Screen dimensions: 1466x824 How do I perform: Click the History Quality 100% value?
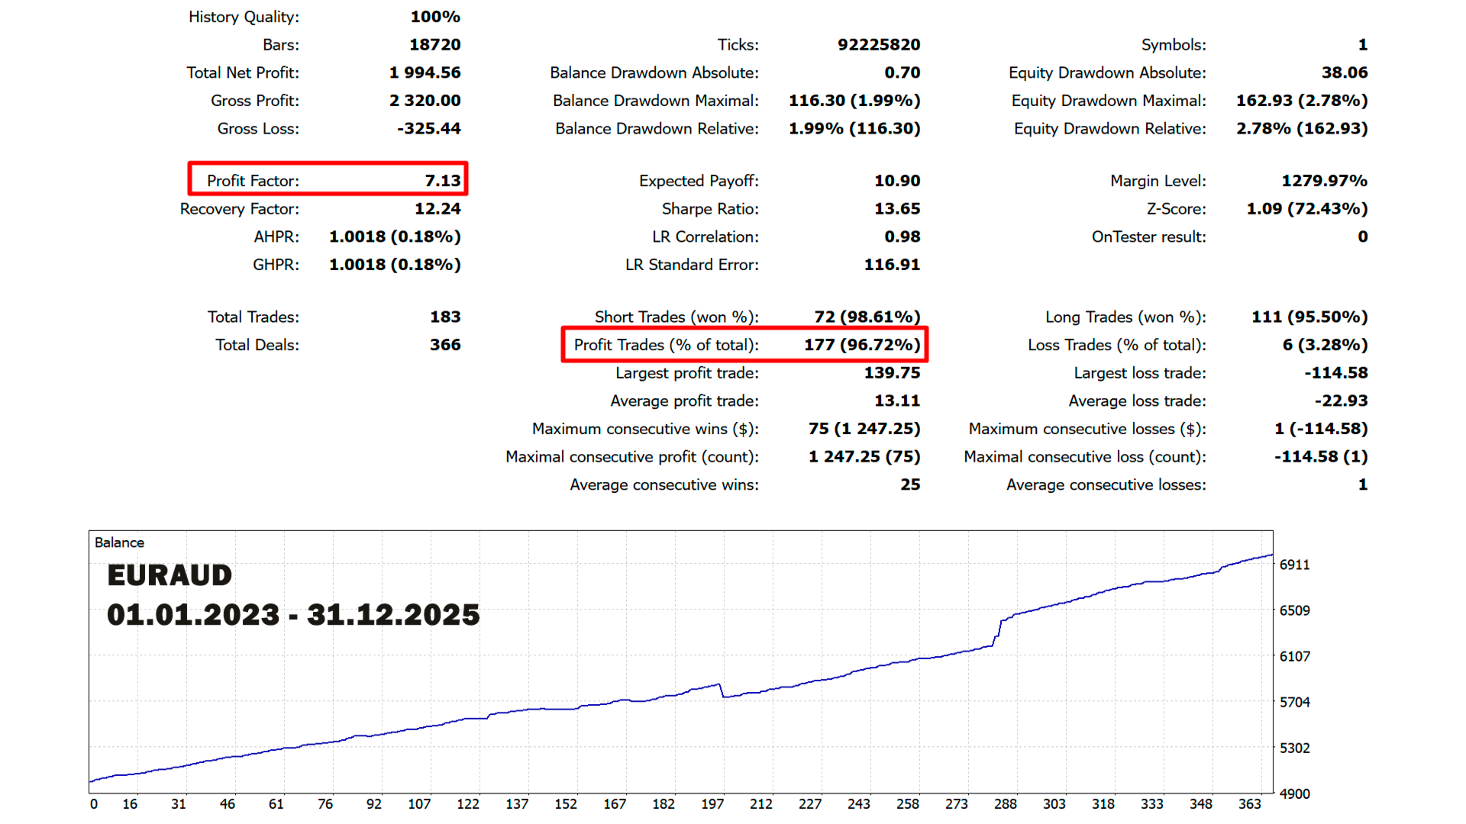(x=434, y=17)
